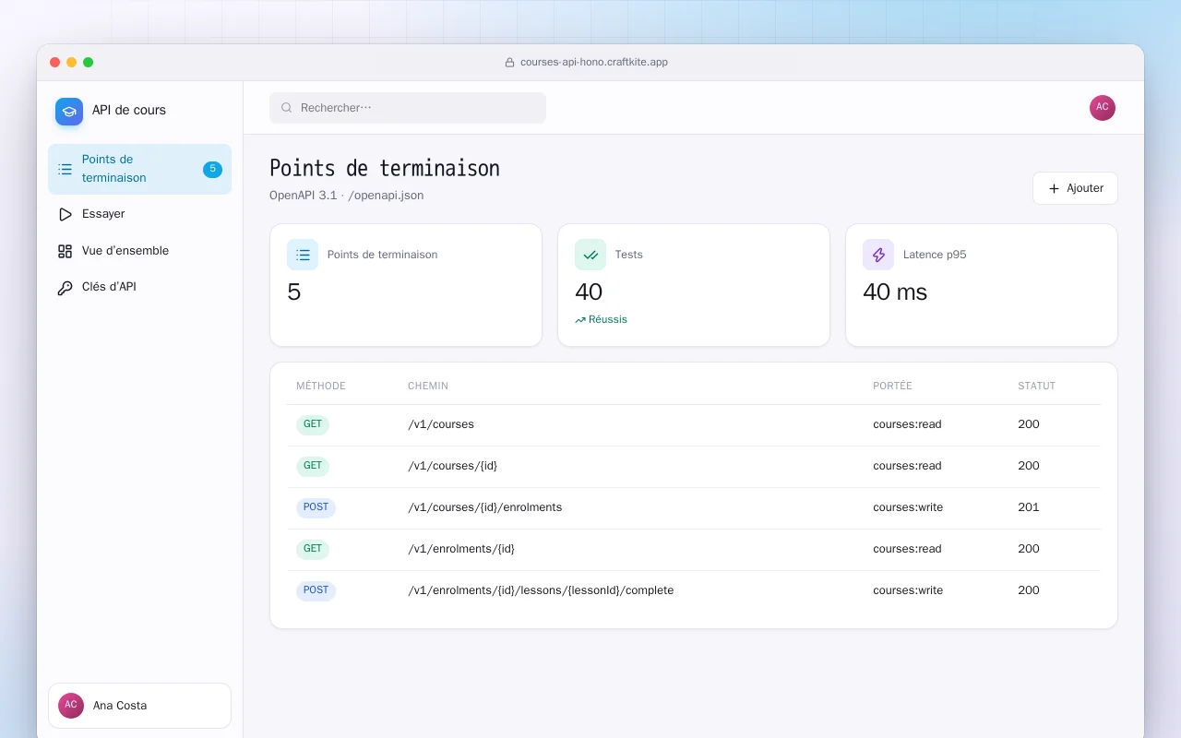
Task: Click the STATUT column header
Action: [1036, 386]
